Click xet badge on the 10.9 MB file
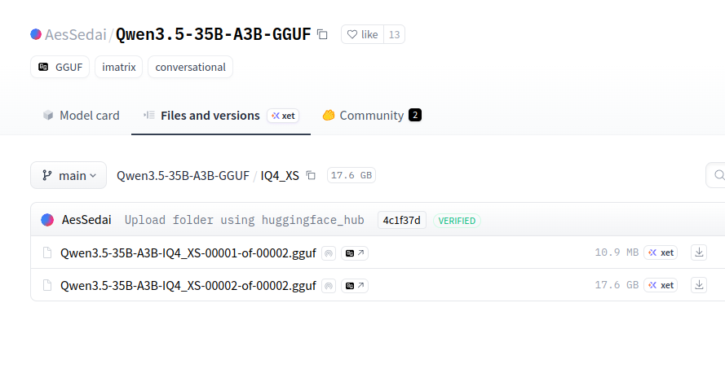This screenshot has height=382, width=725. [661, 252]
